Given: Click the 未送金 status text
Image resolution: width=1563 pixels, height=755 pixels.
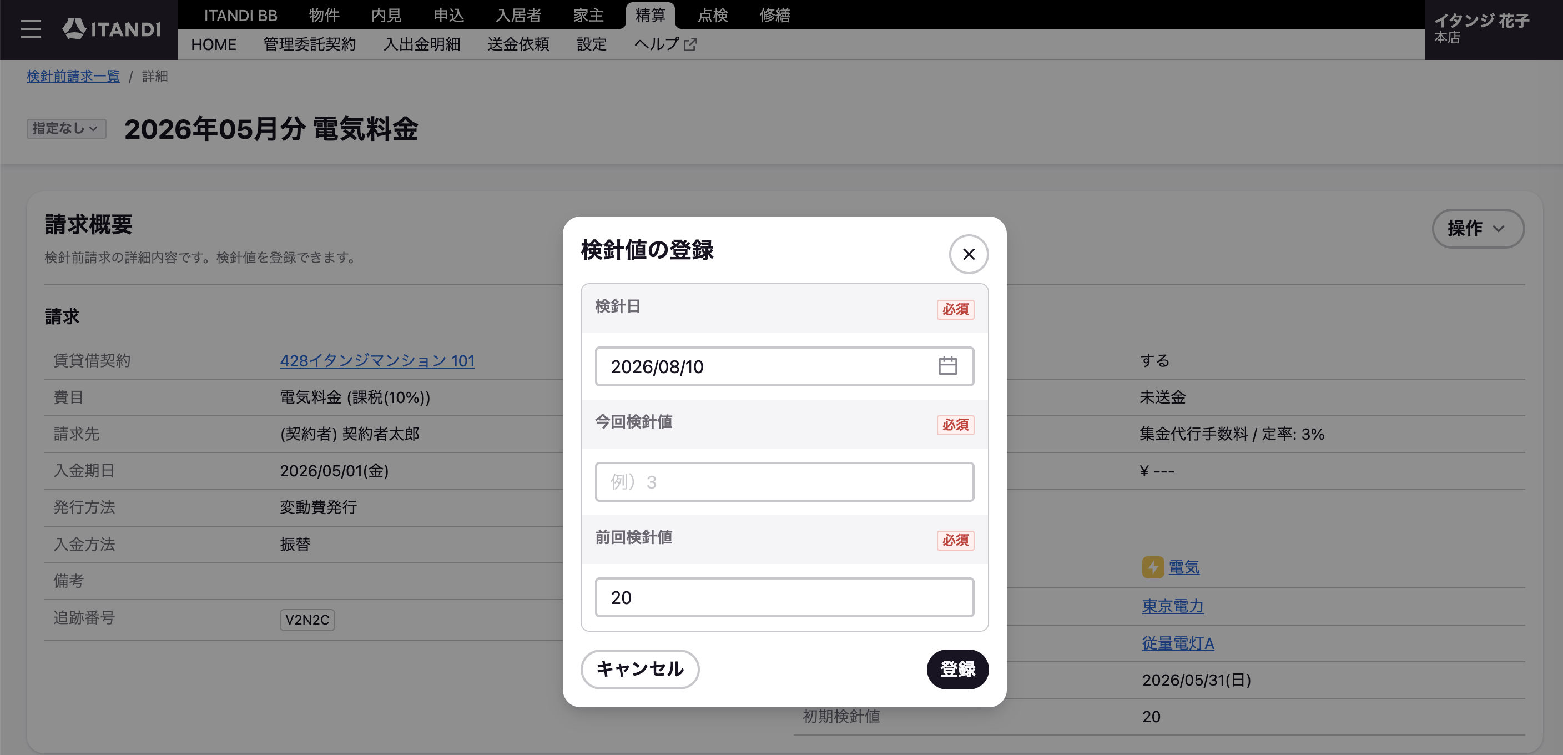Looking at the screenshot, I should tap(1163, 397).
